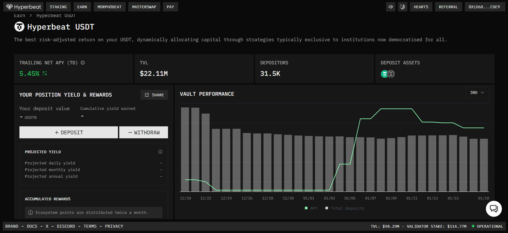Click the Validator Stake $114.77M text

pyautogui.click(x=437, y=226)
